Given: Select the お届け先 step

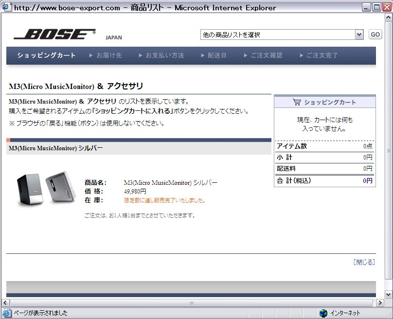Looking at the screenshot, I should pos(106,55).
